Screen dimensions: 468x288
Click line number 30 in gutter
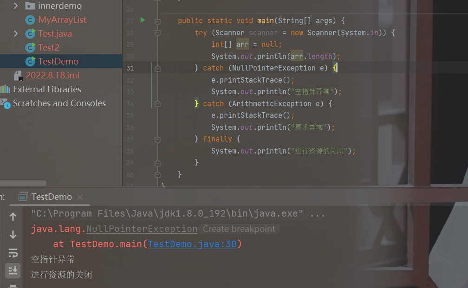(130, 57)
